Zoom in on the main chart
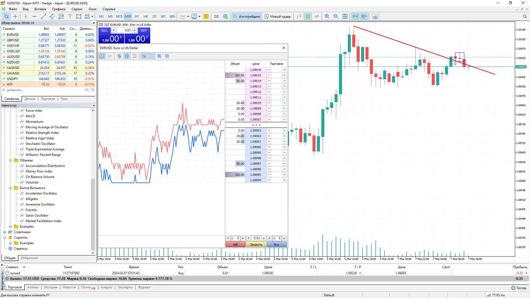Screen dimensions: 530x298 [x=327, y=16]
